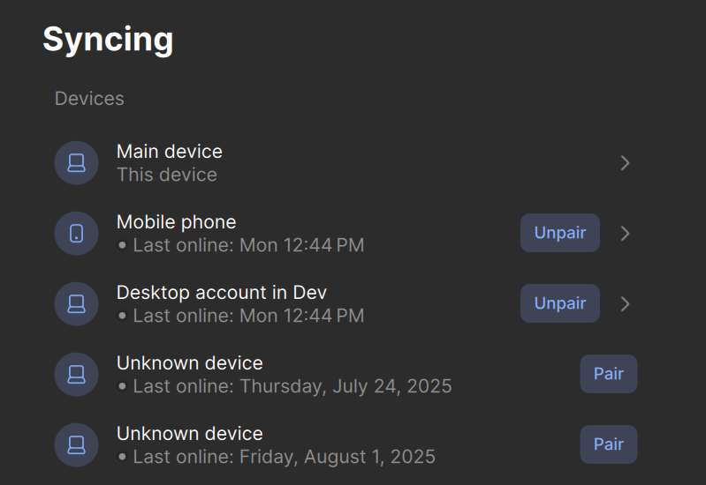Pair the Unknown device last online July 24

[609, 374]
